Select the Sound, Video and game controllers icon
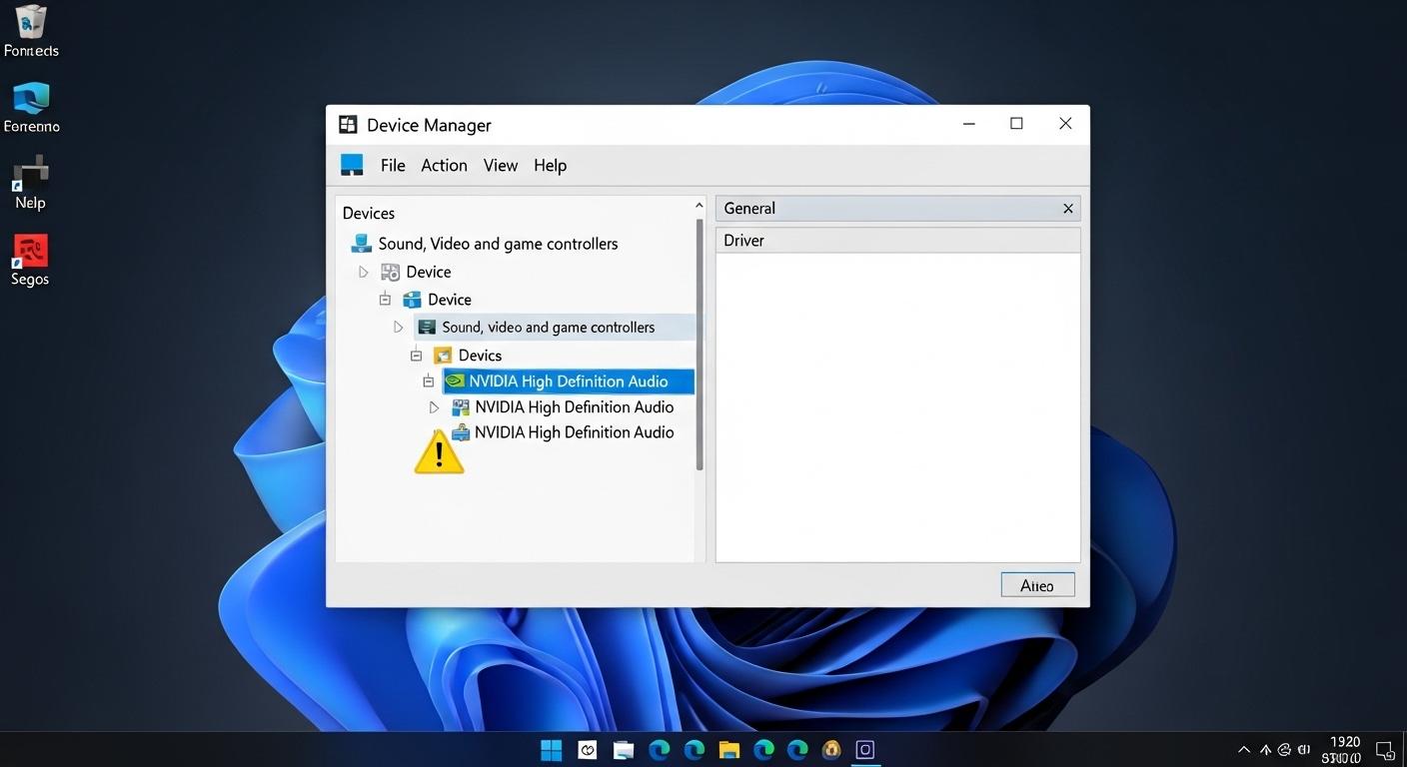This screenshot has width=1407, height=767. [x=360, y=242]
